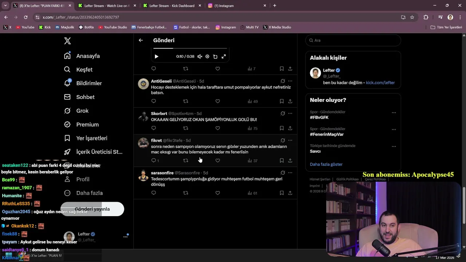Bookmark this page with the star
The image size is (466, 262).
pyautogui.click(x=412, y=17)
